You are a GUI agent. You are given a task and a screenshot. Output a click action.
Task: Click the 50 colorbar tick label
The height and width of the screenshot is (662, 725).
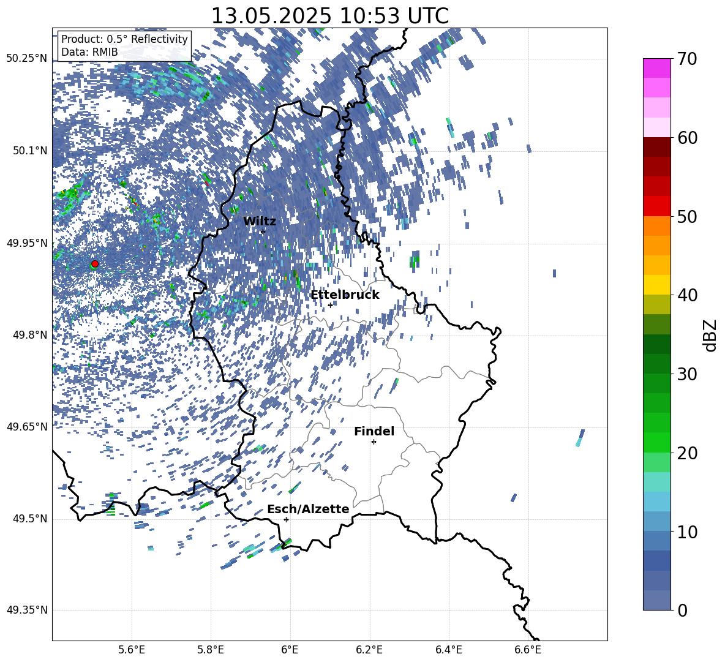pos(687,216)
